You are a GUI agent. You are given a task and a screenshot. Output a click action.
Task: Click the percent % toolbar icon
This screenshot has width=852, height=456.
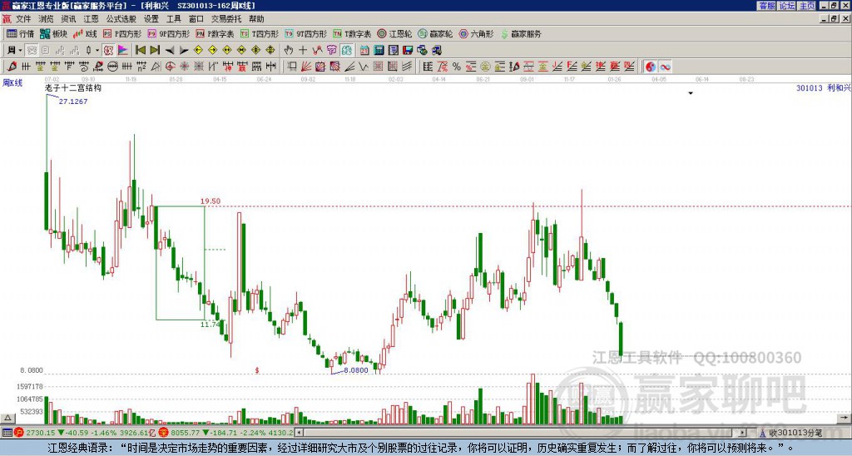[x=457, y=67]
